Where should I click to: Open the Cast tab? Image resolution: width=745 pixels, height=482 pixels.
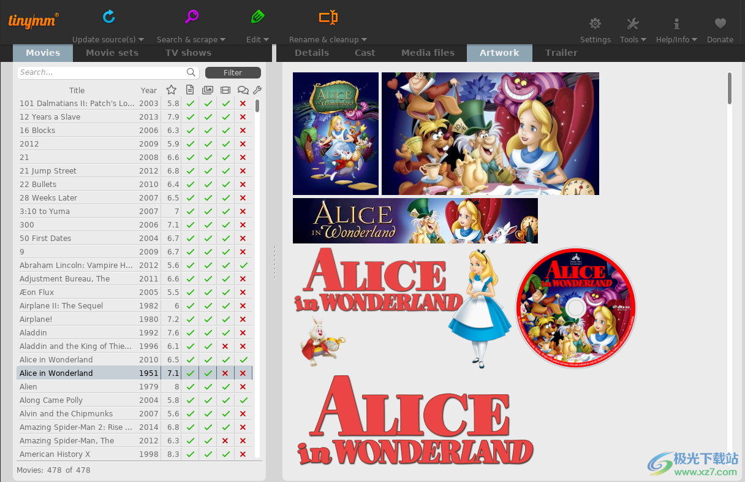click(x=365, y=53)
